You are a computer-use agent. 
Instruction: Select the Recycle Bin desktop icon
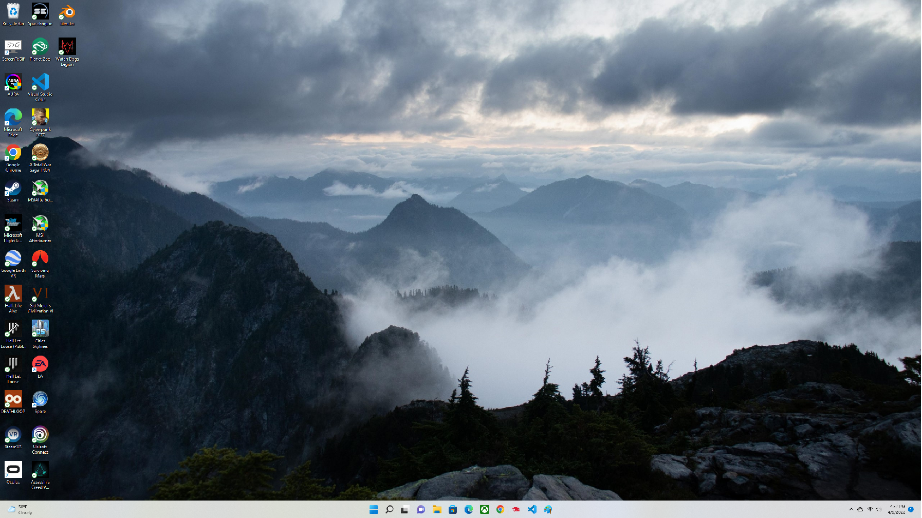point(13,14)
